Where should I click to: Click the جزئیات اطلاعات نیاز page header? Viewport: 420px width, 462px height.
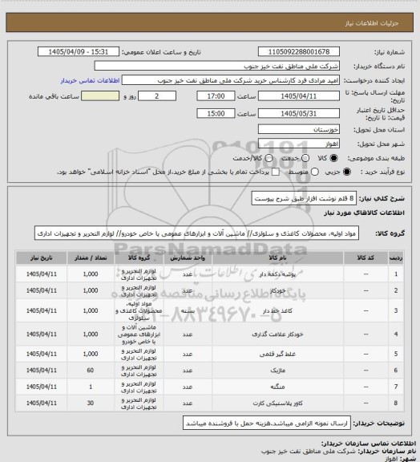coord(372,23)
